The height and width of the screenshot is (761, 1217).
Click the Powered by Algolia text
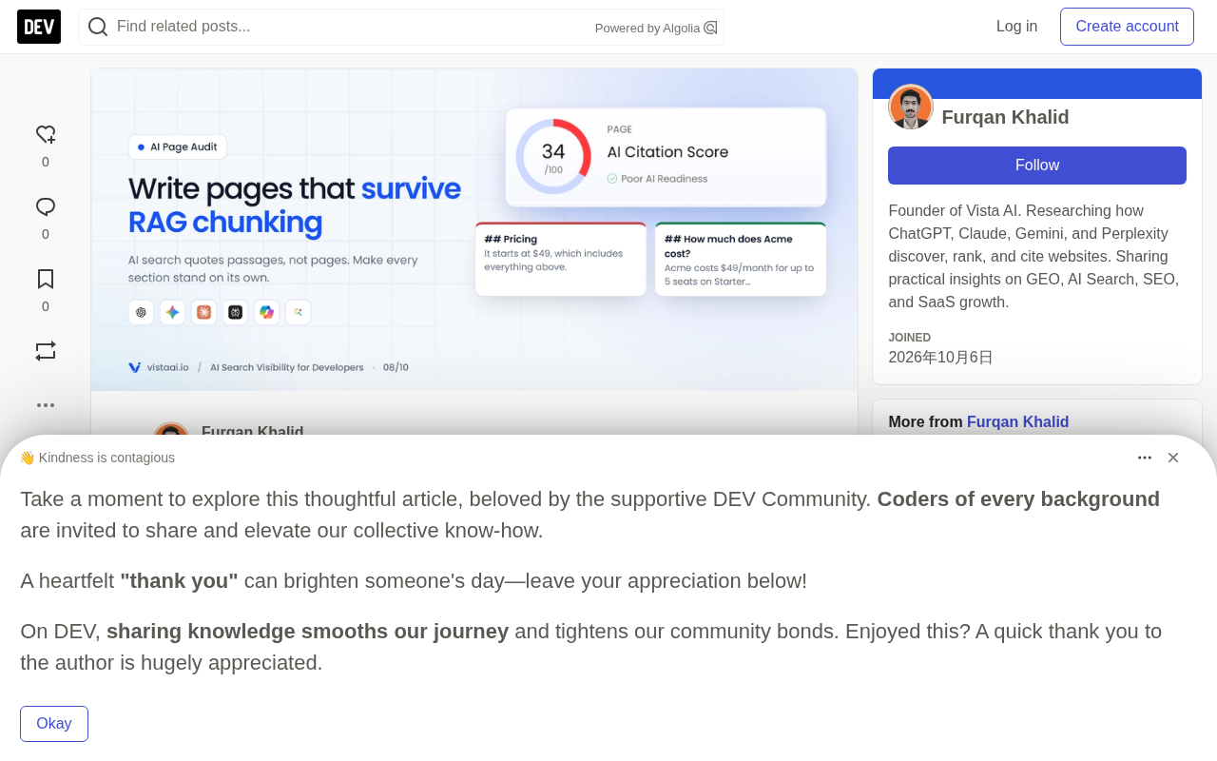647,29
